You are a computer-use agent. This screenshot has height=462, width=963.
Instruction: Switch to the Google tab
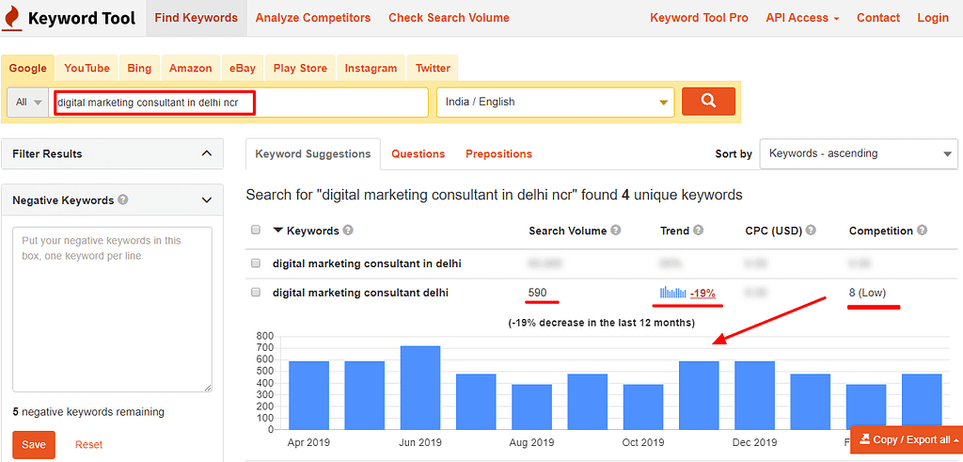pos(27,68)
